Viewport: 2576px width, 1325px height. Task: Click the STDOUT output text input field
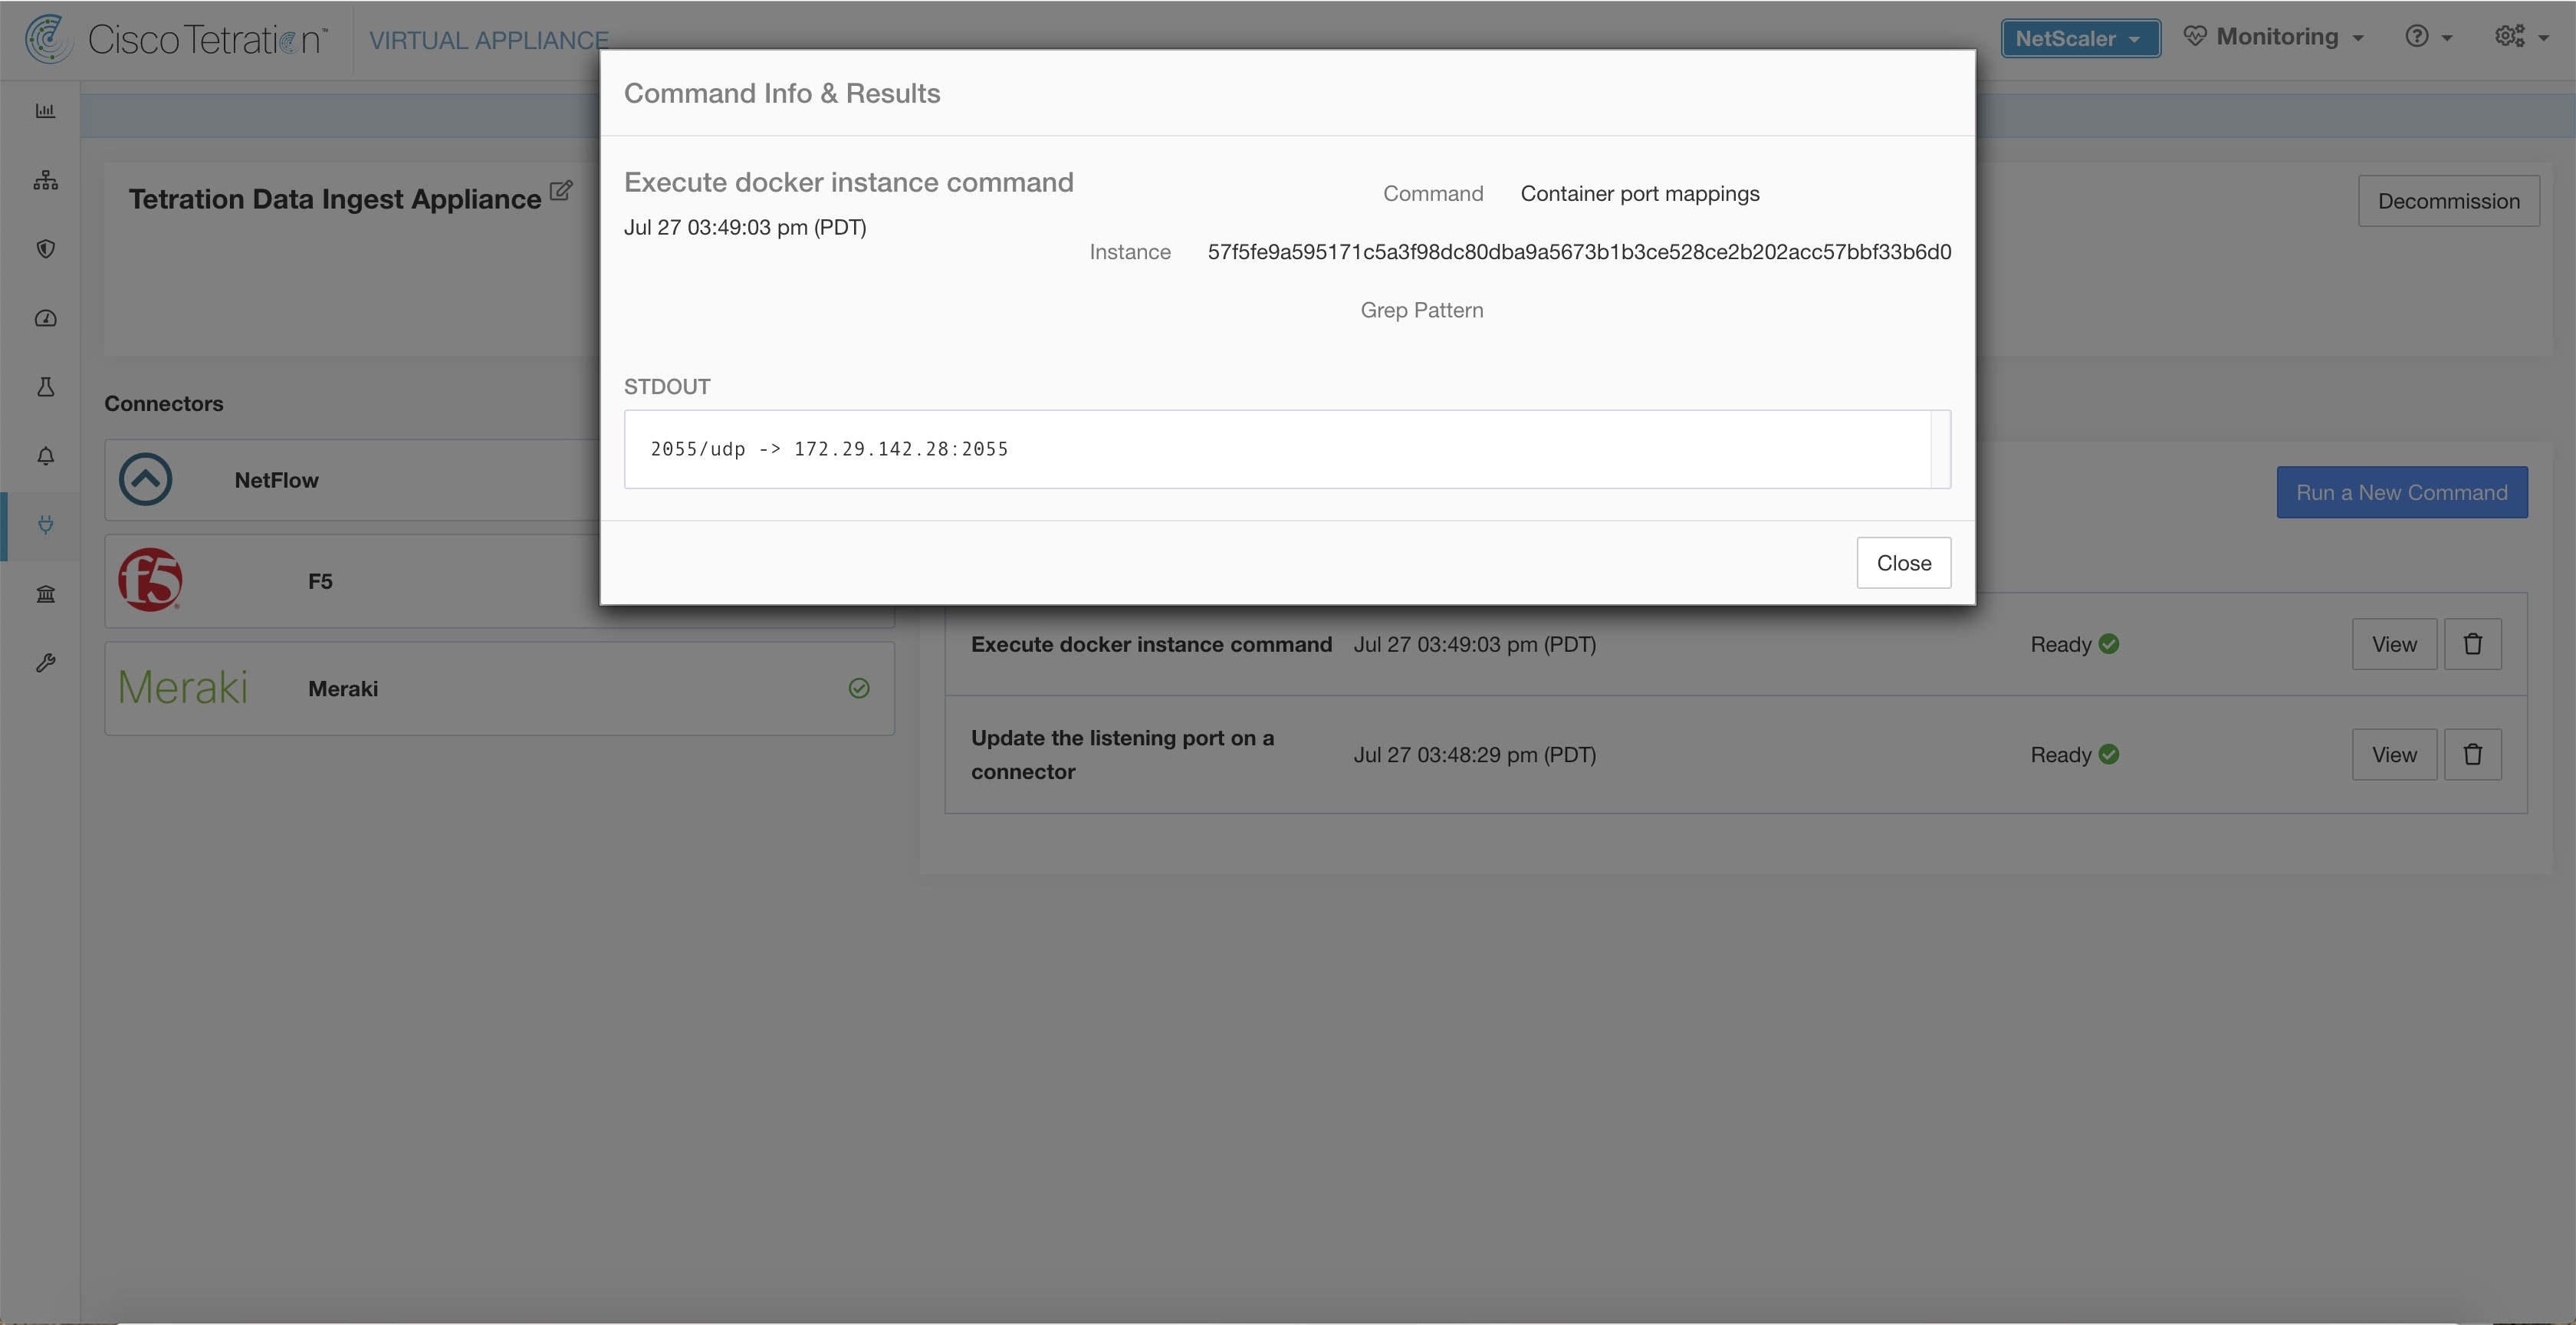pos(1287,448)
